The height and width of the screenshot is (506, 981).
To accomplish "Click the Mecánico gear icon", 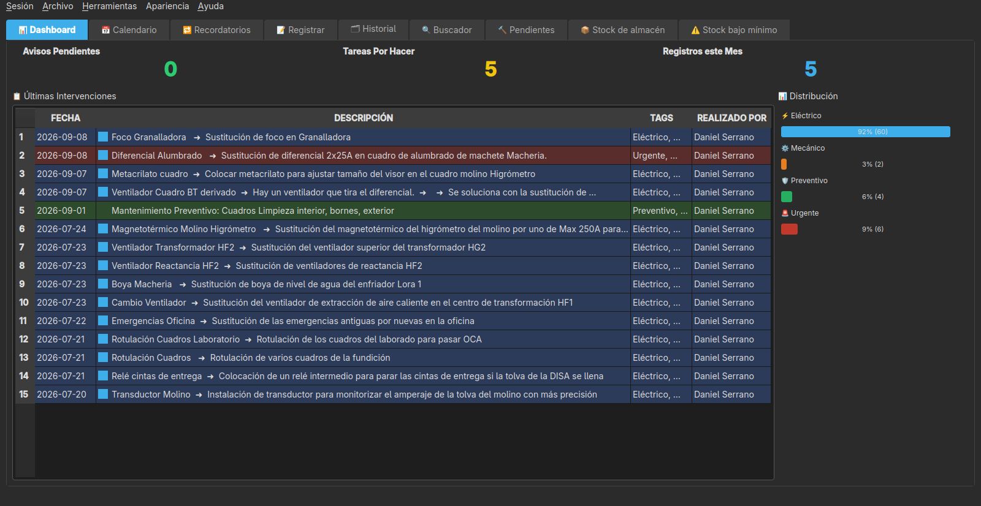I will coord(785,148).
